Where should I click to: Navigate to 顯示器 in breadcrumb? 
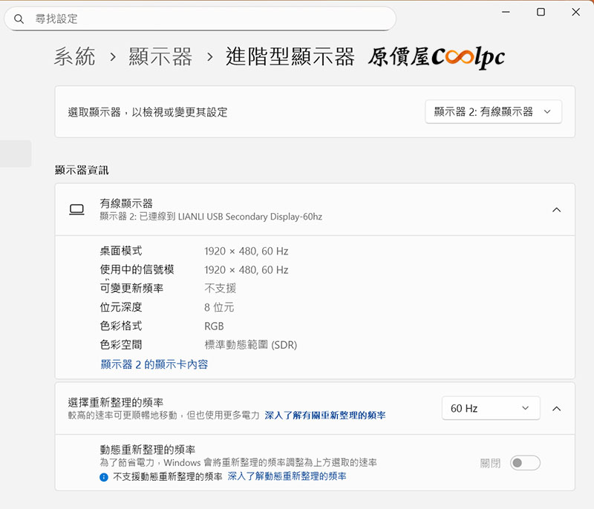click(x=160, y=56)
